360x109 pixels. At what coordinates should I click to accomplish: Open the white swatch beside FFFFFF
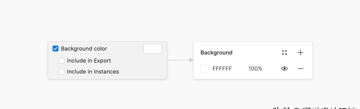(204, 68)
